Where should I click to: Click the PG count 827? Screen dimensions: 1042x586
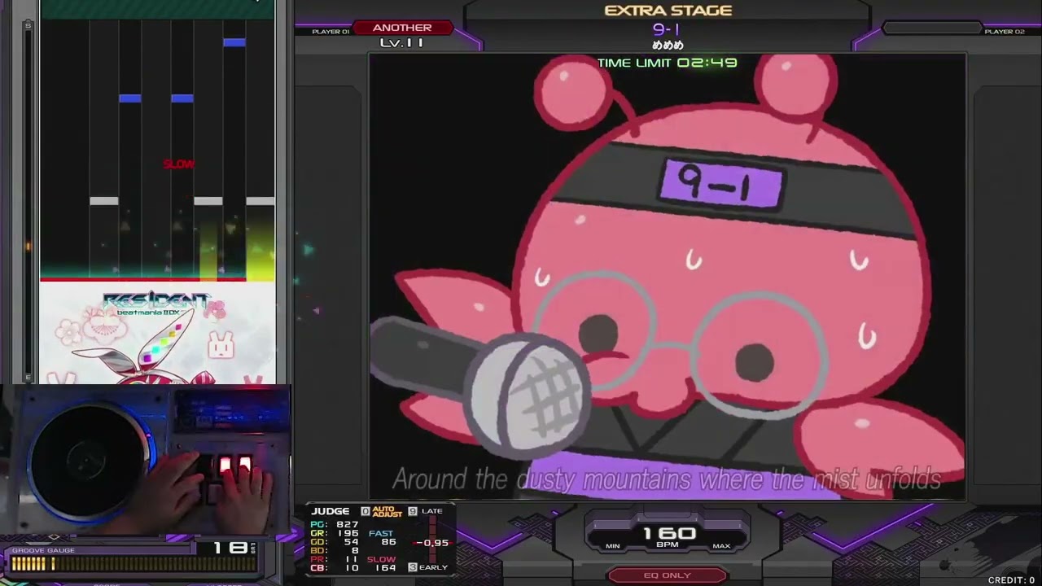pos(348,525)
